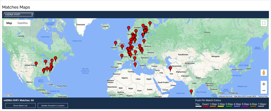Zoom in on the map

pos(264,84)
